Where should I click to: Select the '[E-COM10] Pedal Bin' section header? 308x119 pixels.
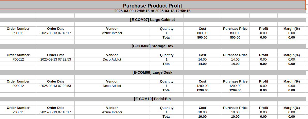[x=152, y=99]
